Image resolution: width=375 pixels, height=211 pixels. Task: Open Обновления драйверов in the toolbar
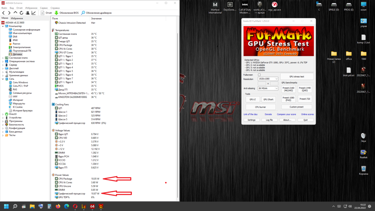pyautogui.click(x=96, y=13)
